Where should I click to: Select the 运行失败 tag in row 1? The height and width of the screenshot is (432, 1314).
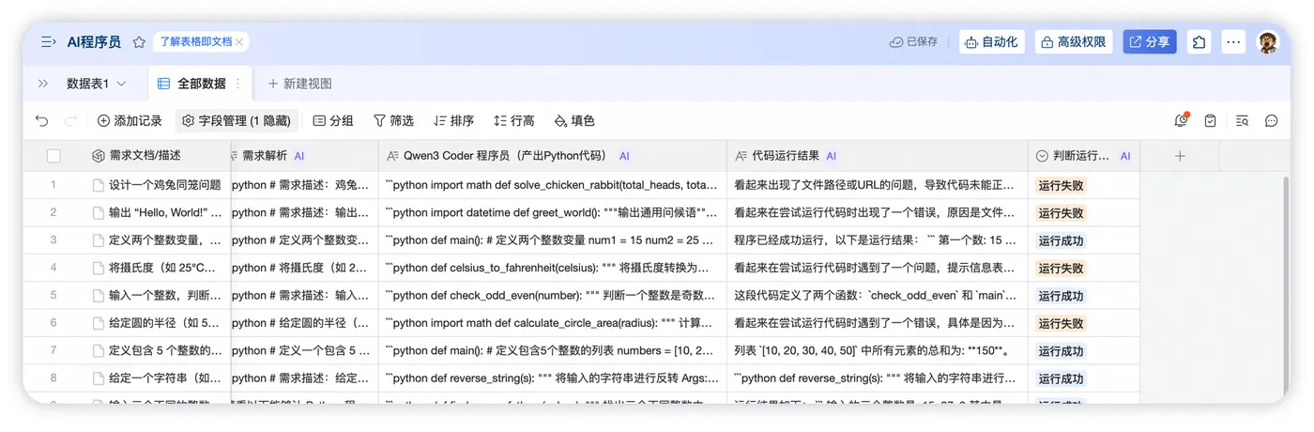[1061, 185]
